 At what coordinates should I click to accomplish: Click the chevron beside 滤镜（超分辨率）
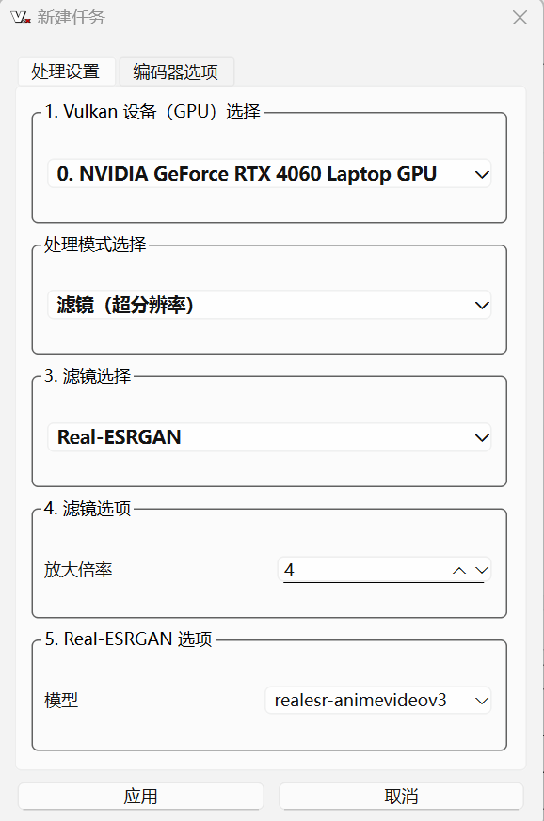(482, 306)
